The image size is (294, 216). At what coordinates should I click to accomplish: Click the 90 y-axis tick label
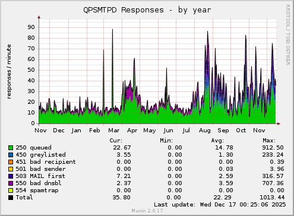(x=31, y=27)
